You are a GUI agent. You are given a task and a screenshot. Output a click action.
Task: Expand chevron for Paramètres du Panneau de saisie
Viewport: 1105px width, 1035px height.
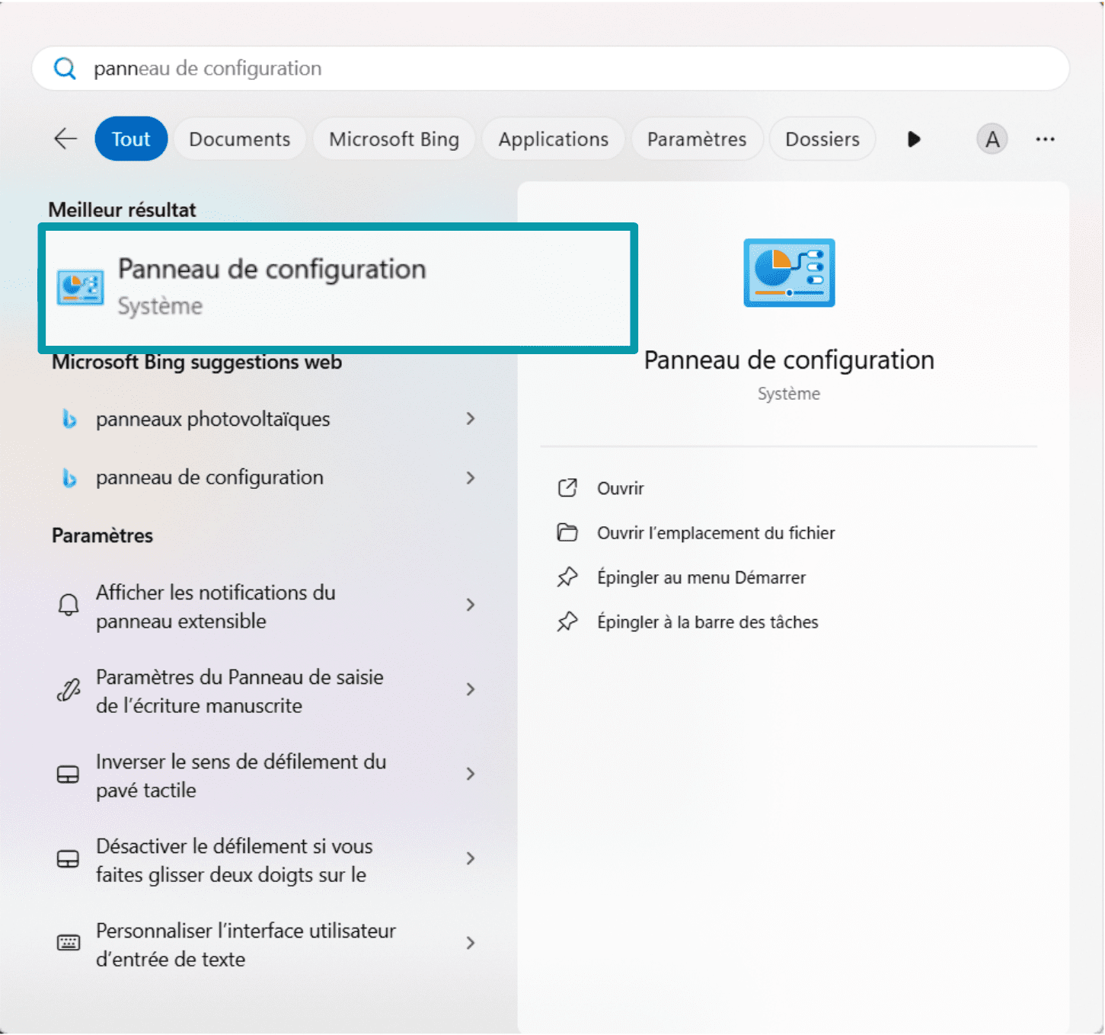click(471, 690)
